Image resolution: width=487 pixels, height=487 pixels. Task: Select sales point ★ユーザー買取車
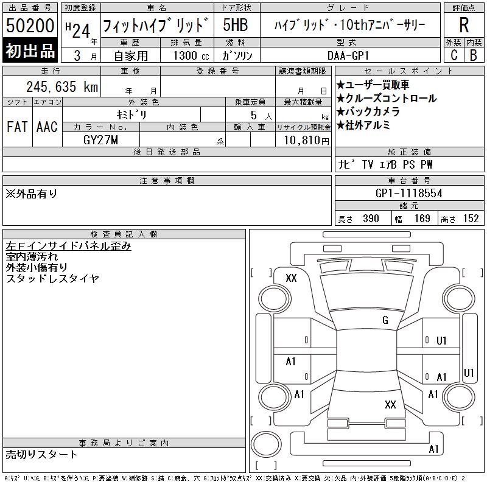coord(373,85)
